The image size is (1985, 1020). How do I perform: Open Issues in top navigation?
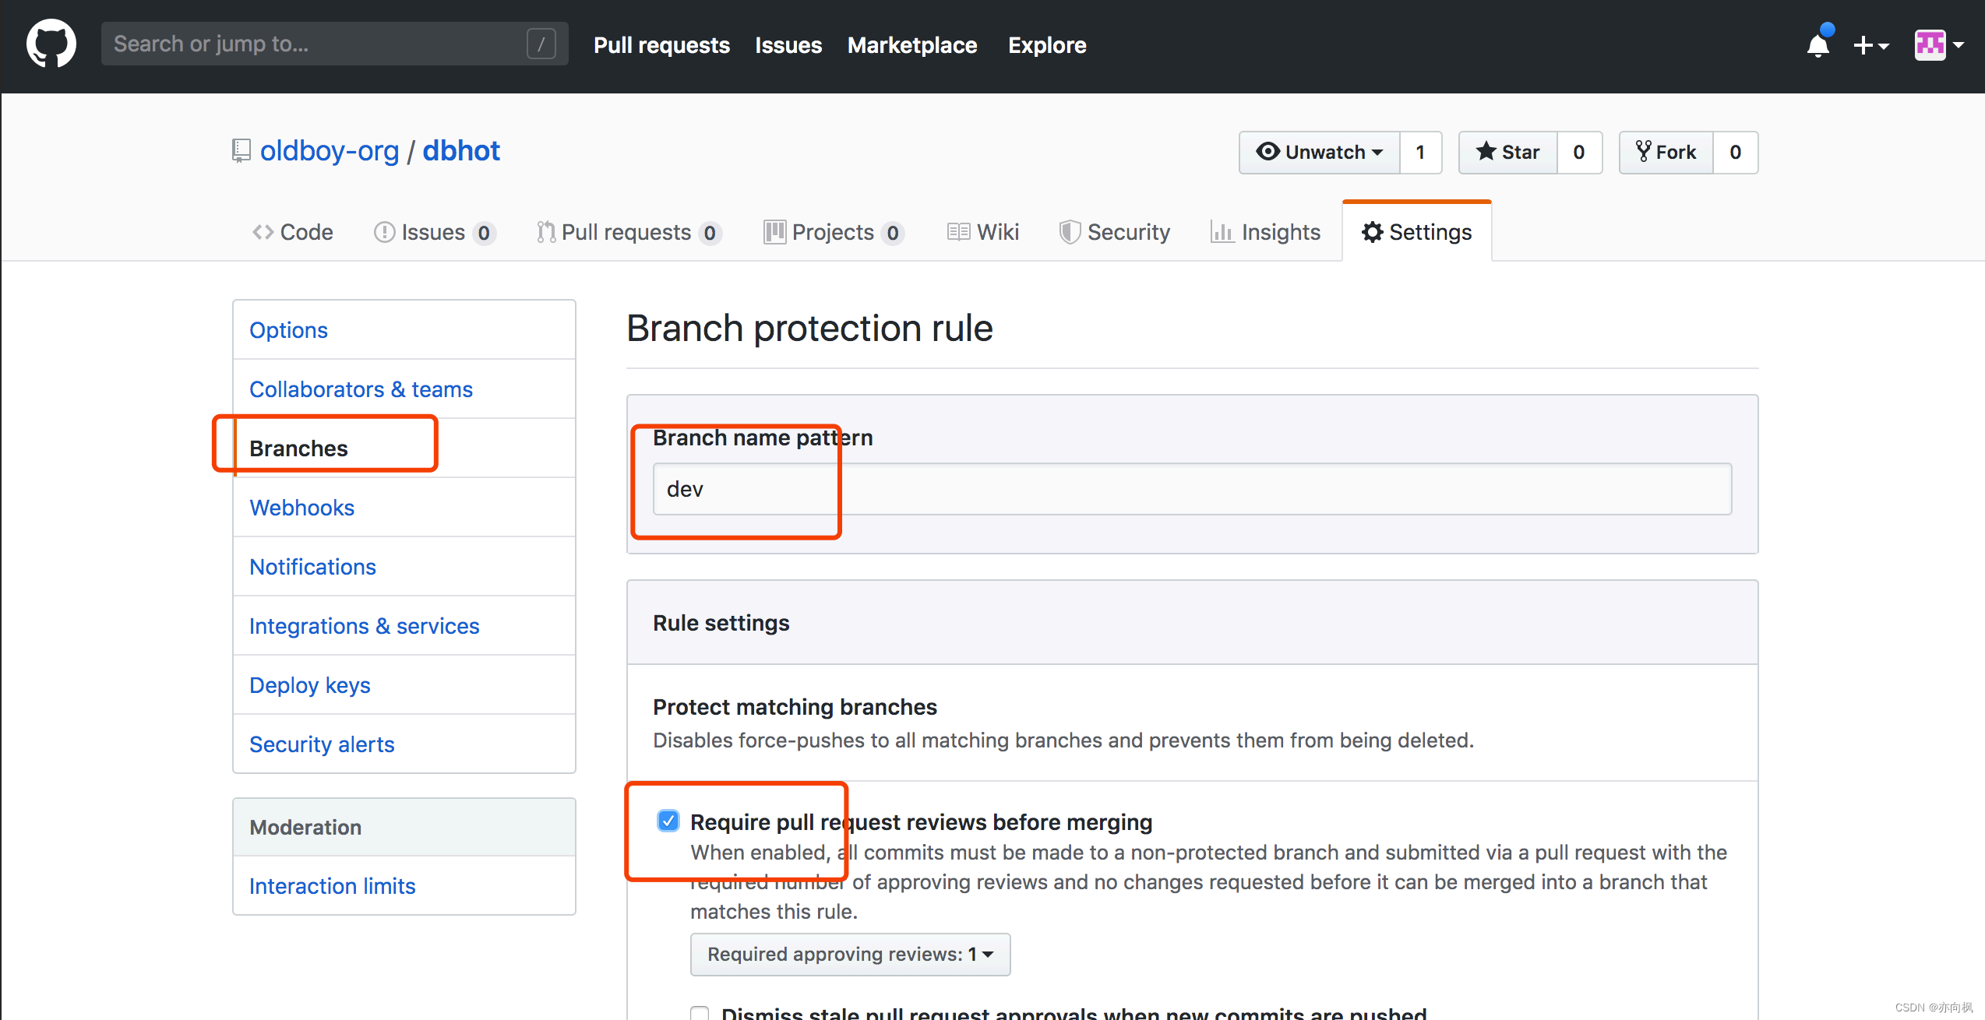(788, 45)
